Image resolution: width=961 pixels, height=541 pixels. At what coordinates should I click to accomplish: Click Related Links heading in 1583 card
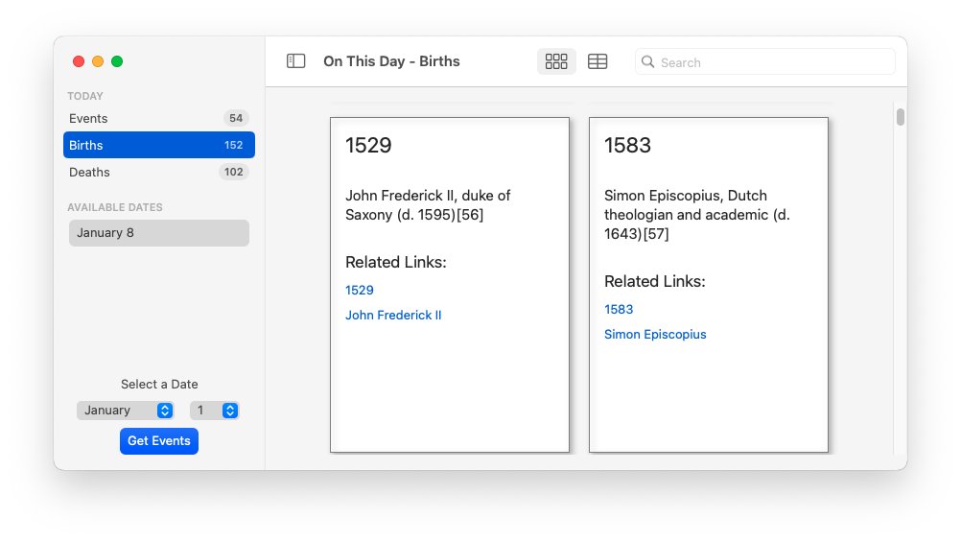pos(654,281)
